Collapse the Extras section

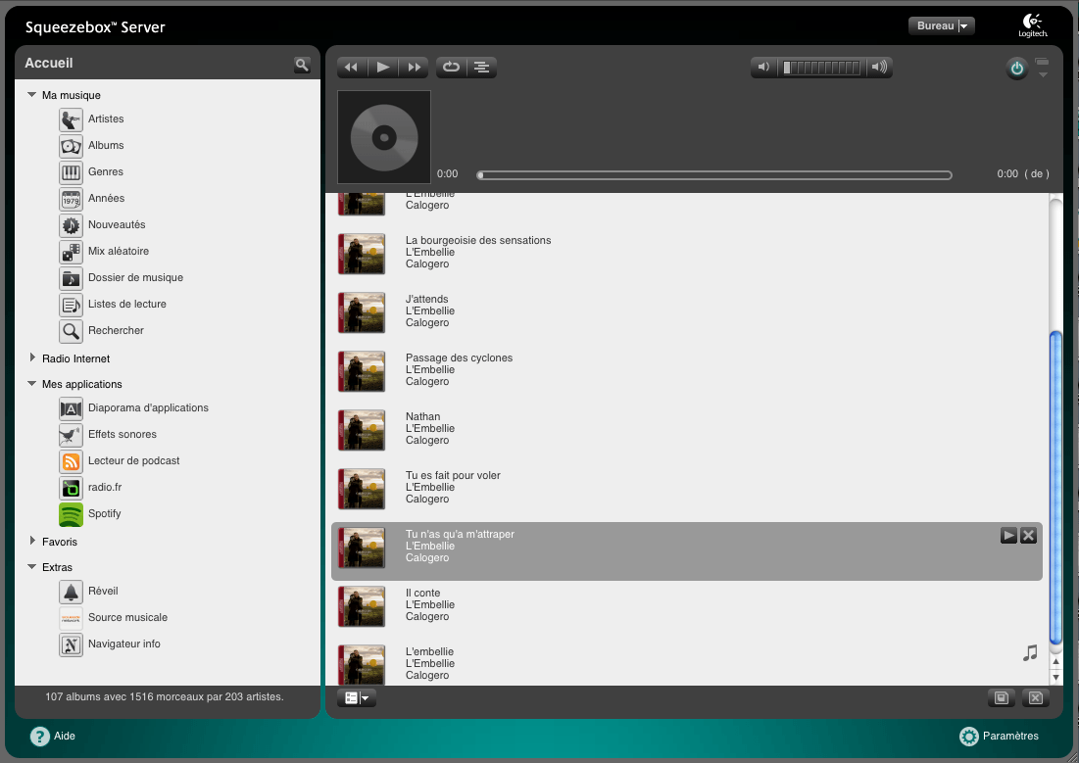31,567
